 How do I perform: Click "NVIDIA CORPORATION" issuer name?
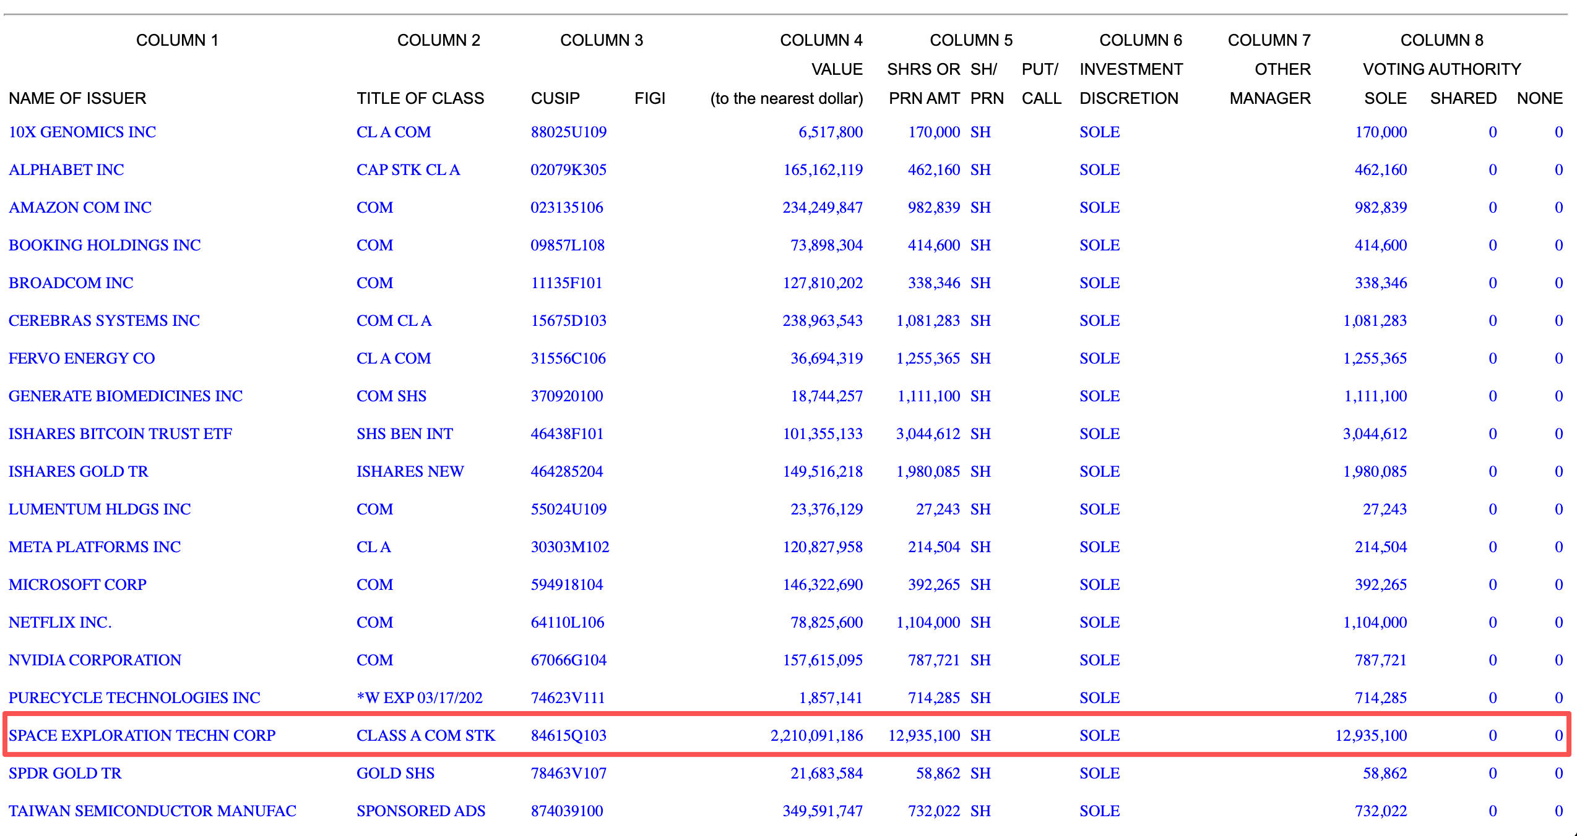tap(95, 660)
